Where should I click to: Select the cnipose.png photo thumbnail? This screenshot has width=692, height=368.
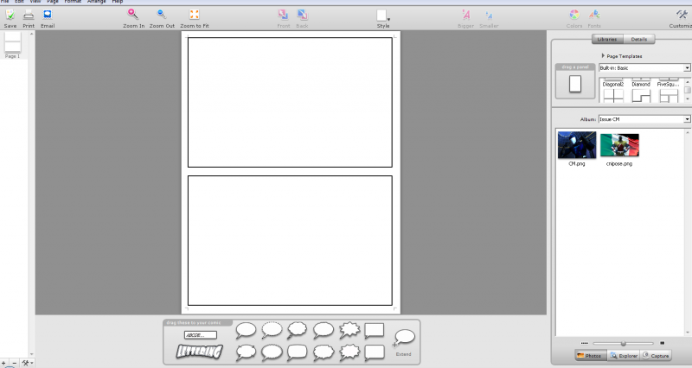[619, 145]
